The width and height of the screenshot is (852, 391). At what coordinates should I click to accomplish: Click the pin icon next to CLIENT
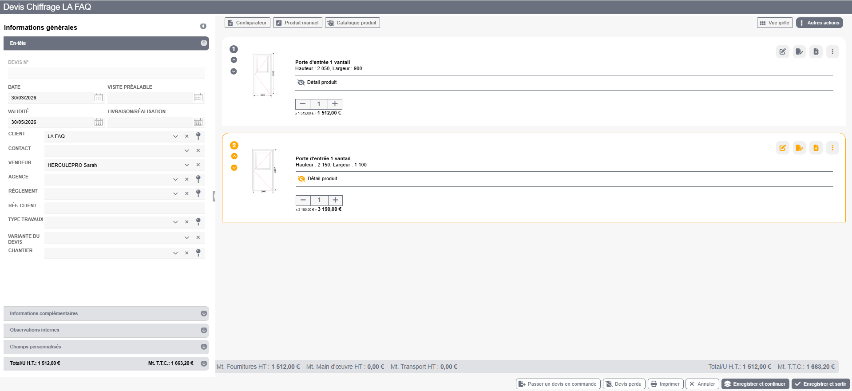coord(198,136)
